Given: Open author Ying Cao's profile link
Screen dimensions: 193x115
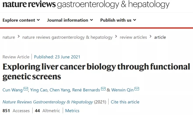Looking at the screenshot, I should (39, 90).
